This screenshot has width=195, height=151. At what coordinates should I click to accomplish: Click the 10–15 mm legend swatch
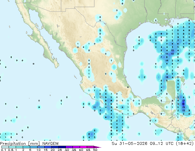(x=41, y=147)
